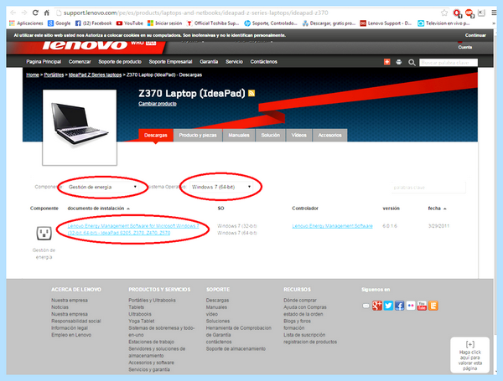The width and height of the screenshot is (503, 381).
Task: Click the browser back arrow
Action: (x=13, y=13)
